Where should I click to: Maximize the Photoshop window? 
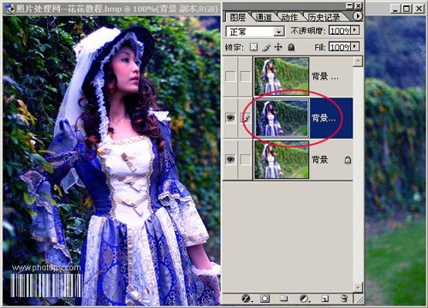pyautogui.click(x=407, y=9)
